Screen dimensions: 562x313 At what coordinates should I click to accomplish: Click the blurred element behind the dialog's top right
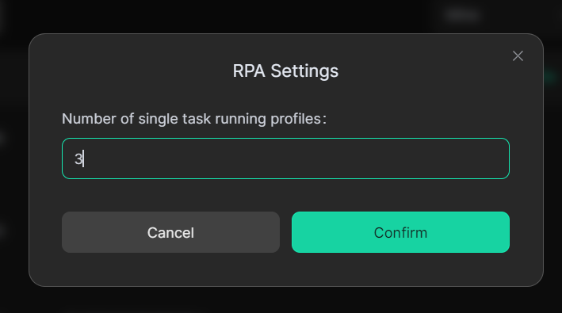pos(462,15)
